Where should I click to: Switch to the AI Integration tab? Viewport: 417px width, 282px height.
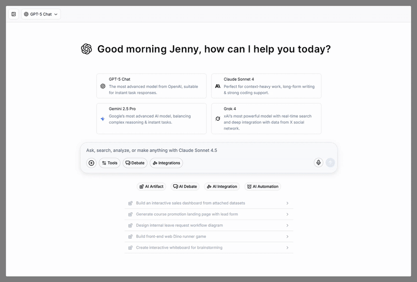[x=222, y=186]
